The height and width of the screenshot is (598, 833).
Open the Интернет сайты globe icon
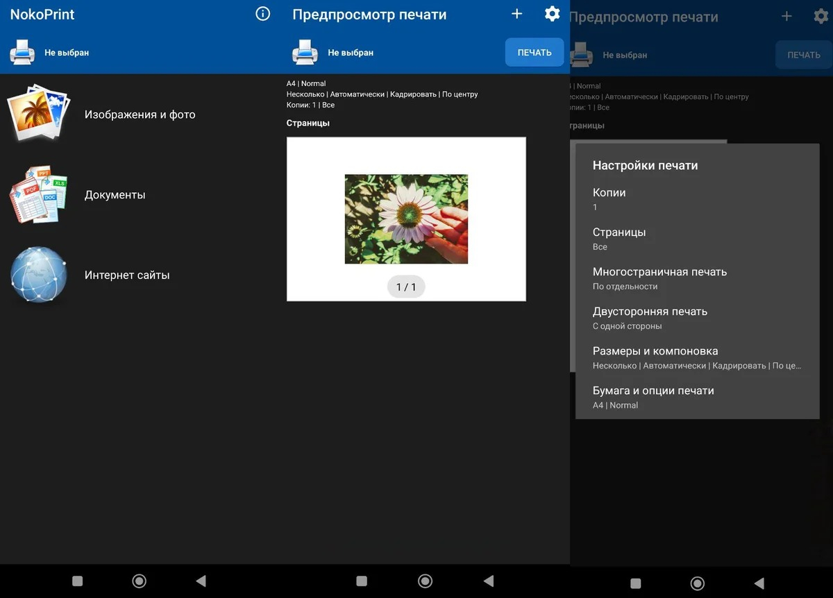pos(39,275)
